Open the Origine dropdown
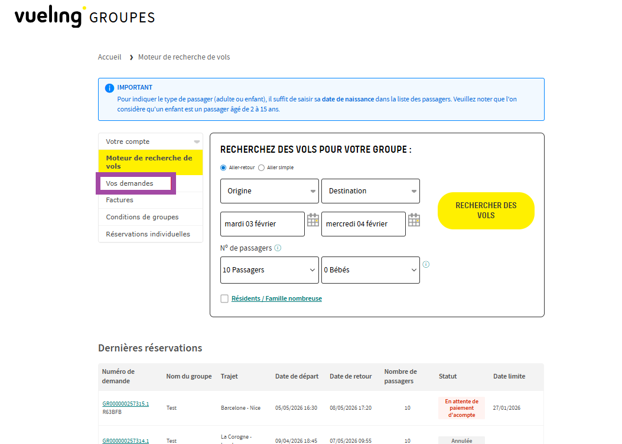 269,191
